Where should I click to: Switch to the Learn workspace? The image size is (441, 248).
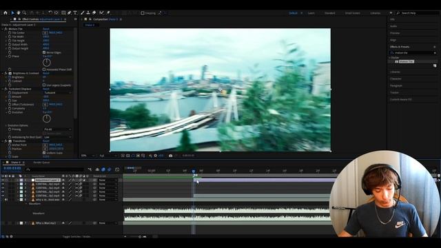coord(311,13)
